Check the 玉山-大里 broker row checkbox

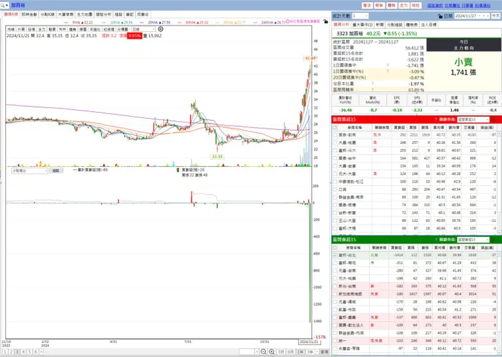coord(335,221)
